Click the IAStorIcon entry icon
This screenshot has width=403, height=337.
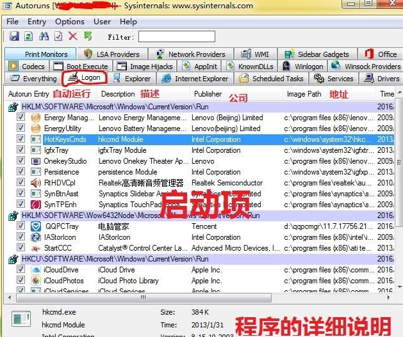click(x=36, y=237)
